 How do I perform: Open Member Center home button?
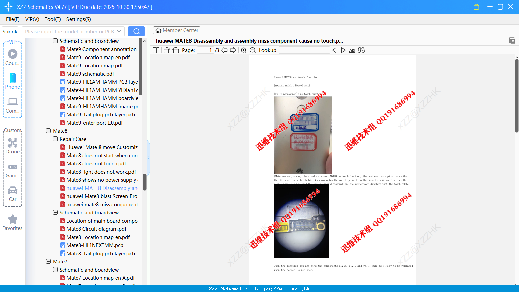pos(177,30)
